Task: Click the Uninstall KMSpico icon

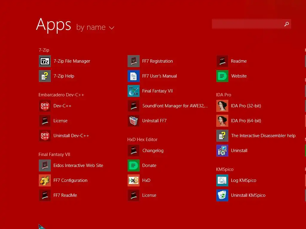Action: 222,195
